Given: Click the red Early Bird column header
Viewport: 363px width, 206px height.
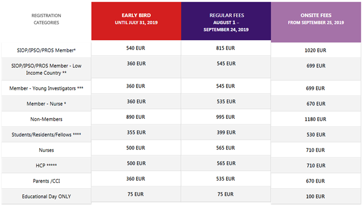Looking at the screenshot, I should click(x=136, y=21).
